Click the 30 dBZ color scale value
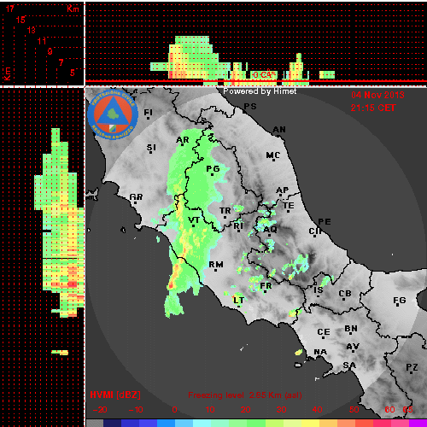The width and height of the screenshot is (427, 427). coord(281,410)
